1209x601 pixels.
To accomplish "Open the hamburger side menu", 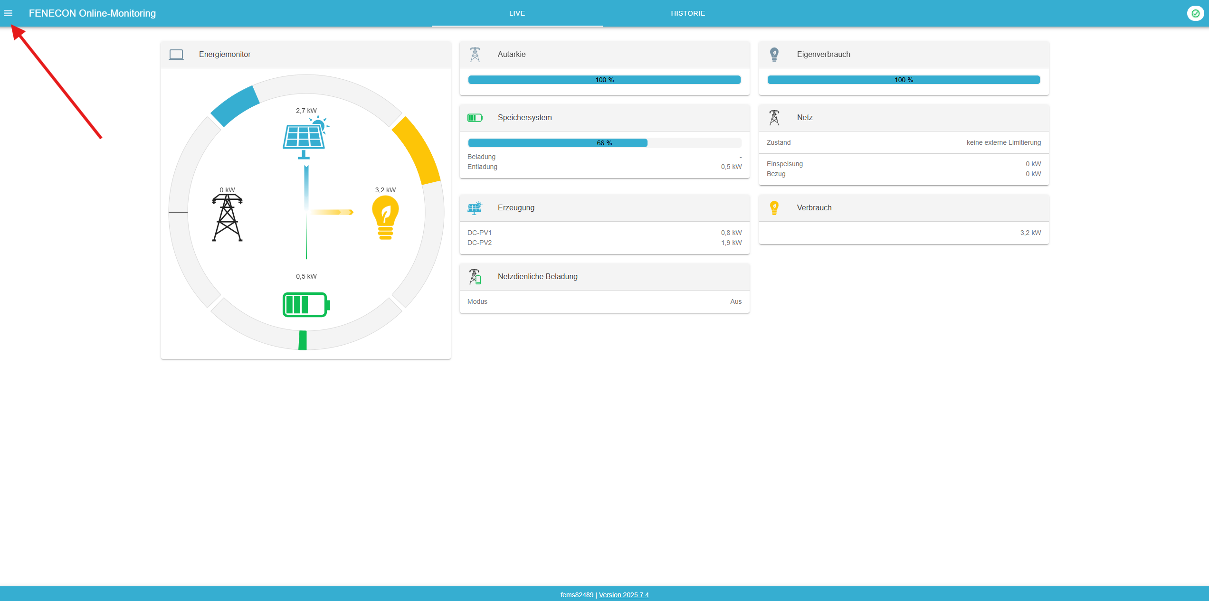I will (x=8, y=13).
